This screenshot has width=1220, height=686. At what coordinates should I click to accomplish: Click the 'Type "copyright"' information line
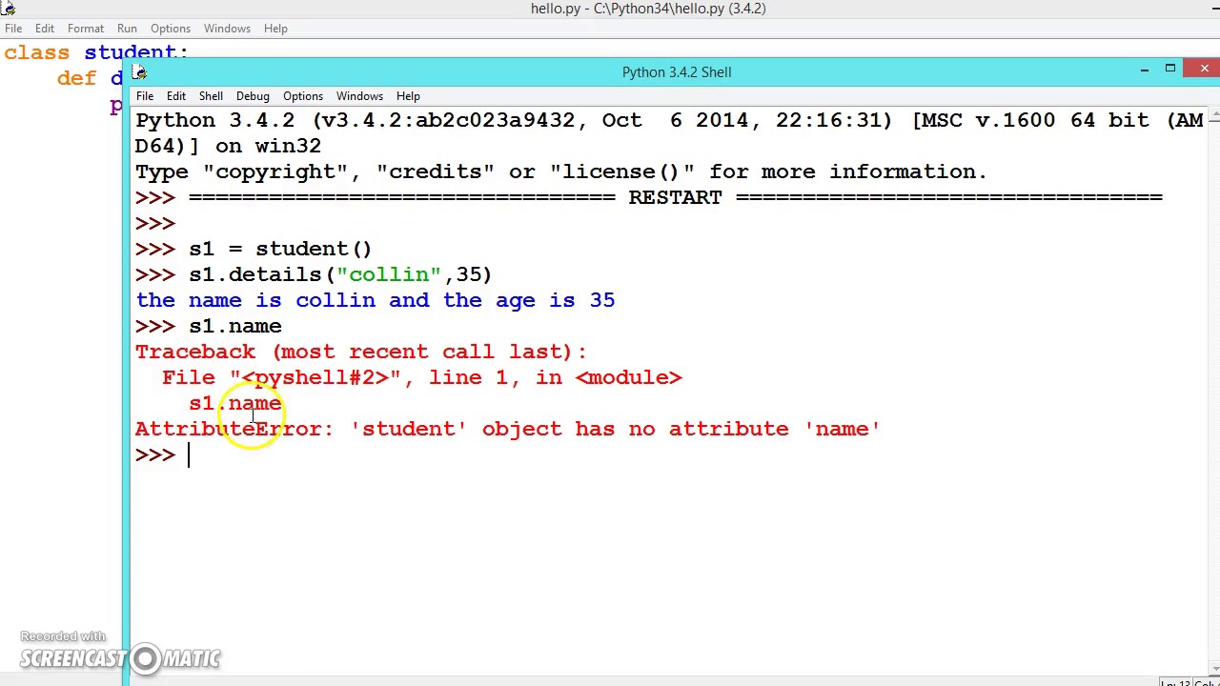pos(561,172)
